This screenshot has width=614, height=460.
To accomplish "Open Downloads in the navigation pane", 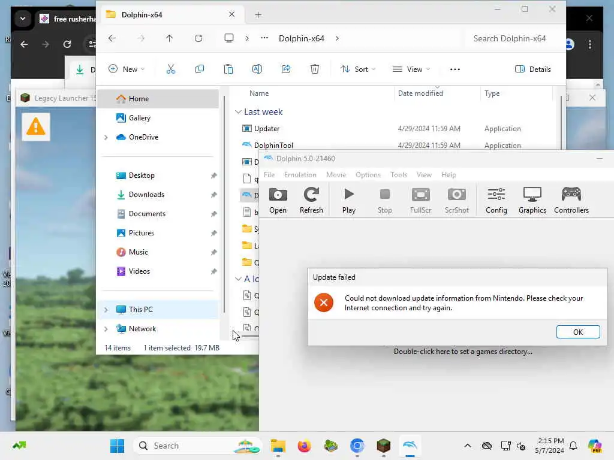I will coord(158,195).
